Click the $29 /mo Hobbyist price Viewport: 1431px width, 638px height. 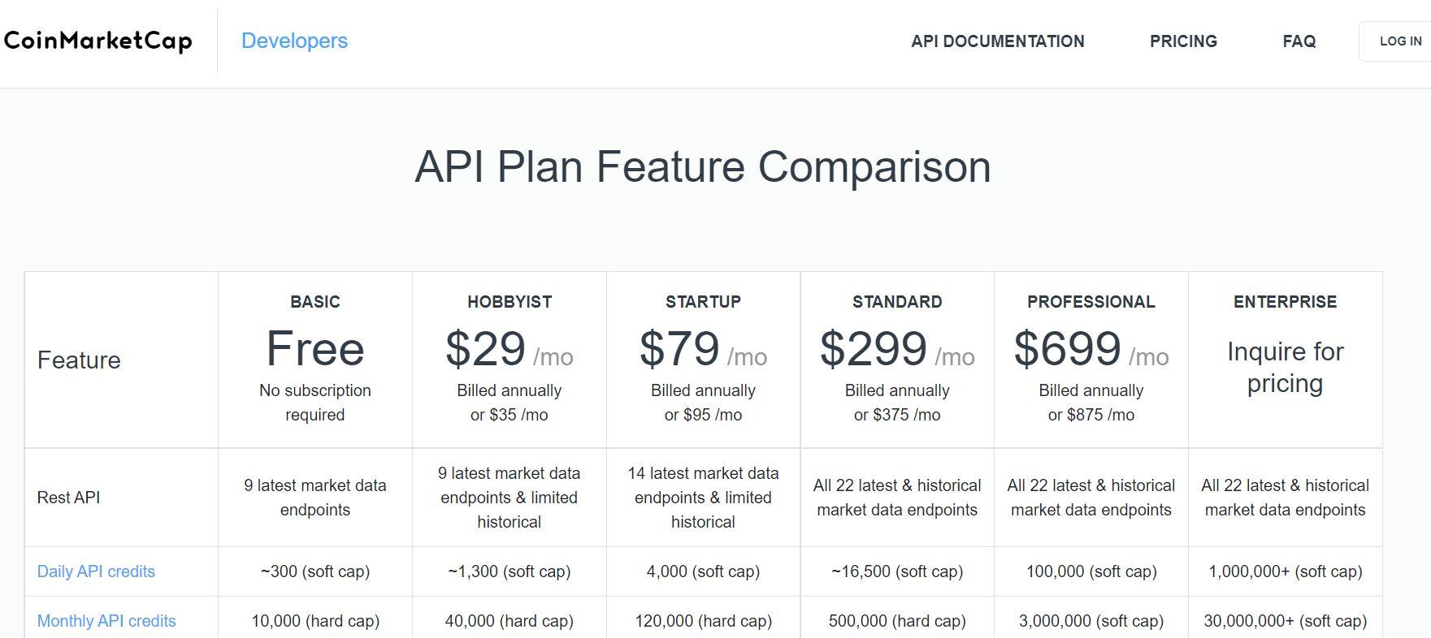(x=510, y=349)
